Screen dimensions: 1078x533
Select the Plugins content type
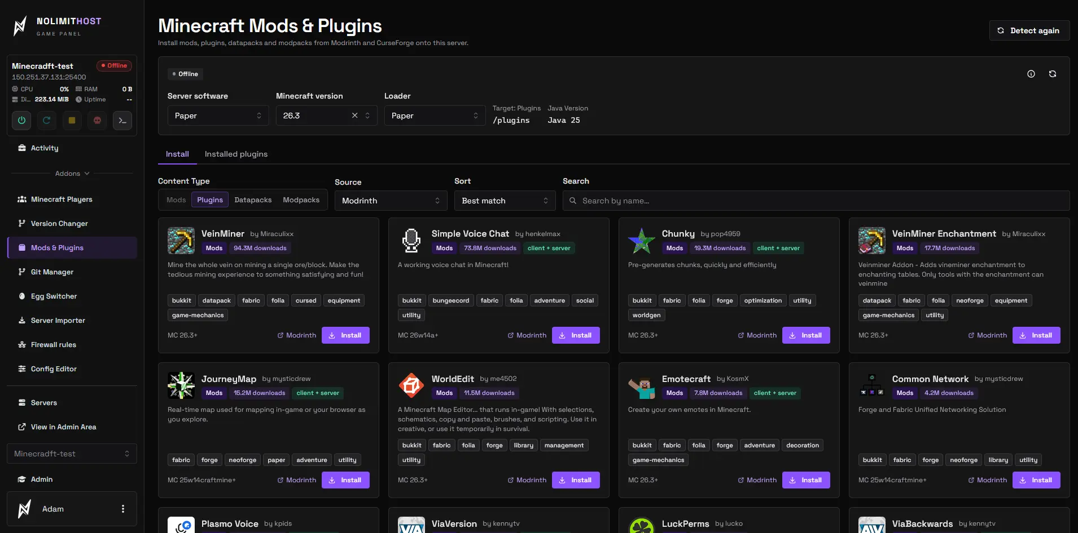coord(210,200)
